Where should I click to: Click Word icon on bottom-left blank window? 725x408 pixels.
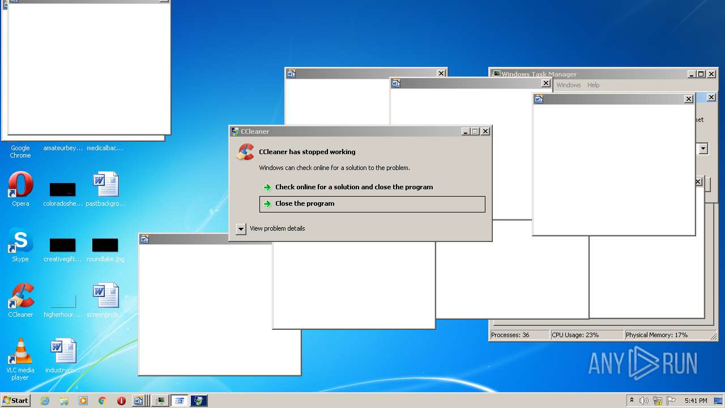click(144, 239)
